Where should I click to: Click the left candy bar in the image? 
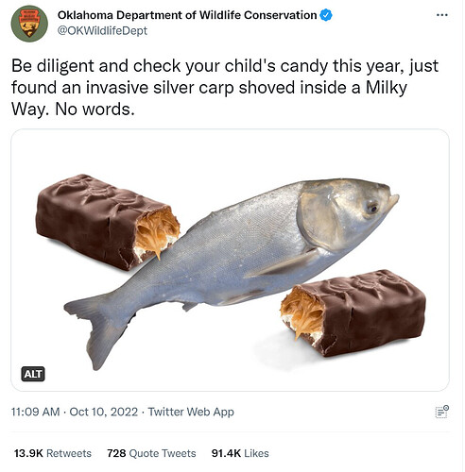[x=108, y=222]
